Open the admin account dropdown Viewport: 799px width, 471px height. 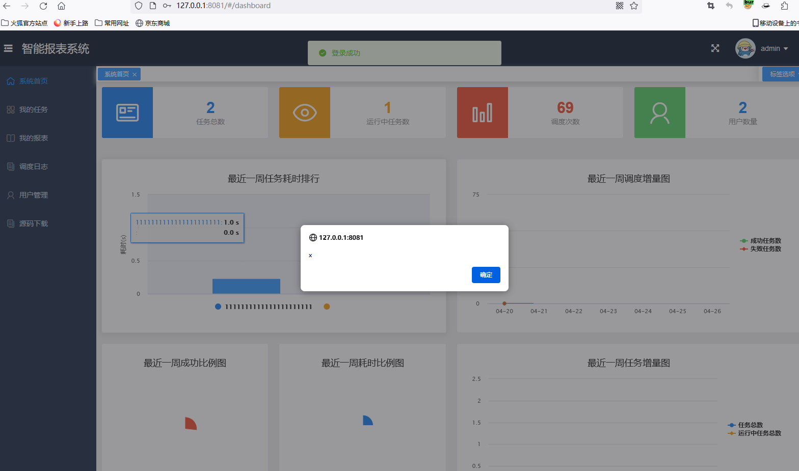point(775,48)
